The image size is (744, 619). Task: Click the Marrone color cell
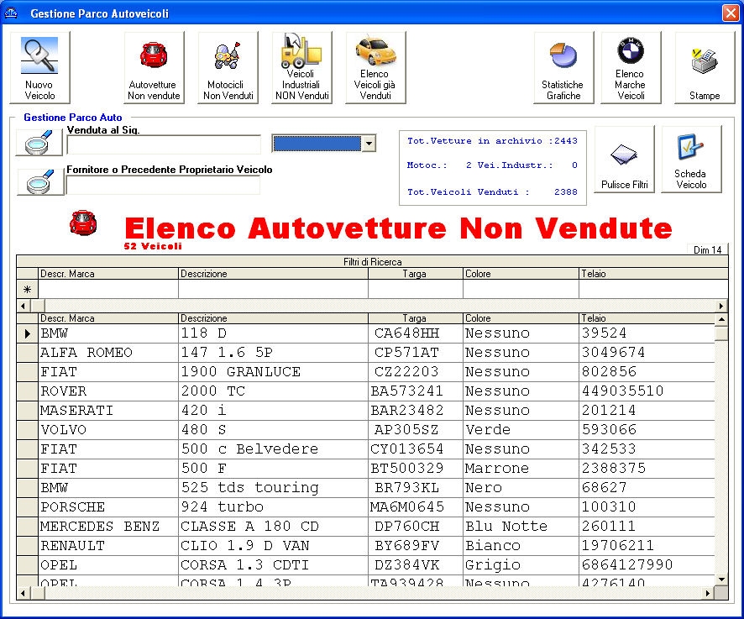coord(521,469)
